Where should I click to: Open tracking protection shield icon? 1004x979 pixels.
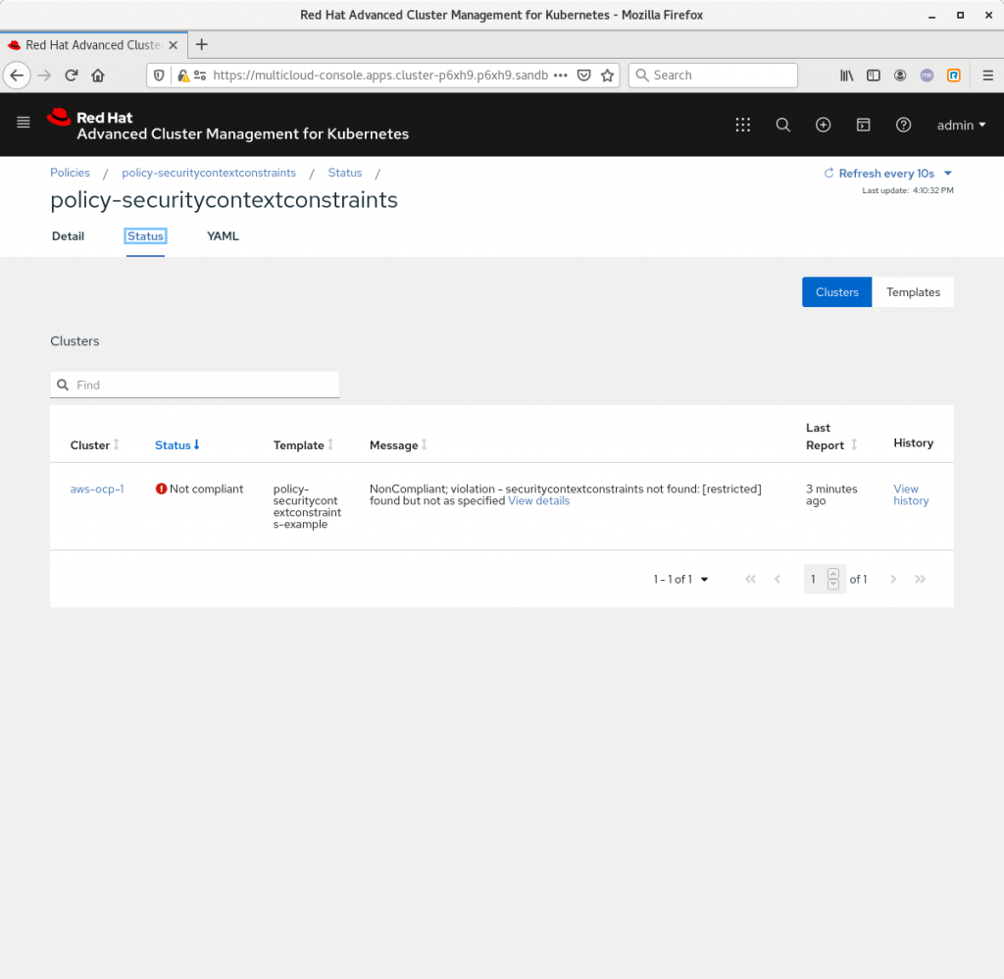pos(159,76)
